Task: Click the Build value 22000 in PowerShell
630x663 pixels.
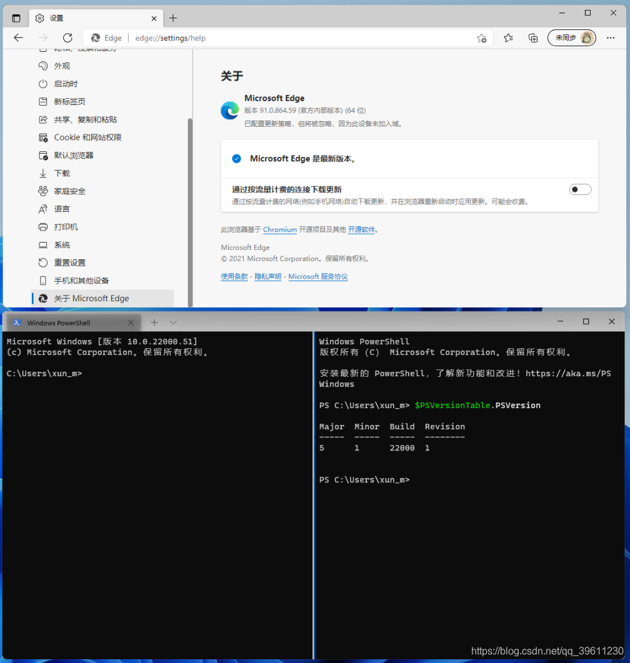Action: coord(402,448)
